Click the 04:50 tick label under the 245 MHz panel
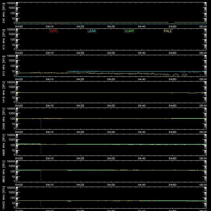 click(x=172, y=27)
